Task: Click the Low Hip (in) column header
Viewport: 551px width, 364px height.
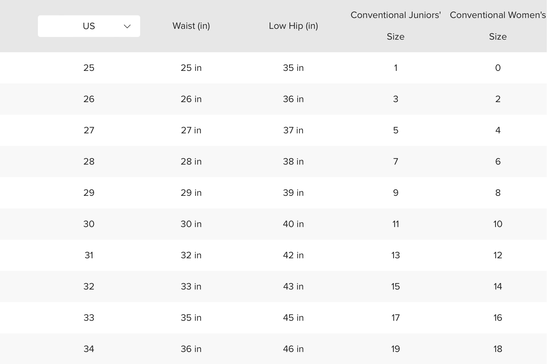Action: 293,26
